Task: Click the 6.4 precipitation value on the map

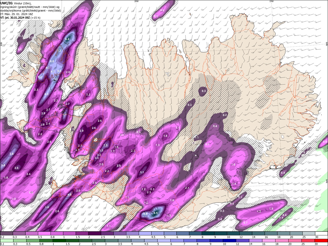Action: (67, 39)
